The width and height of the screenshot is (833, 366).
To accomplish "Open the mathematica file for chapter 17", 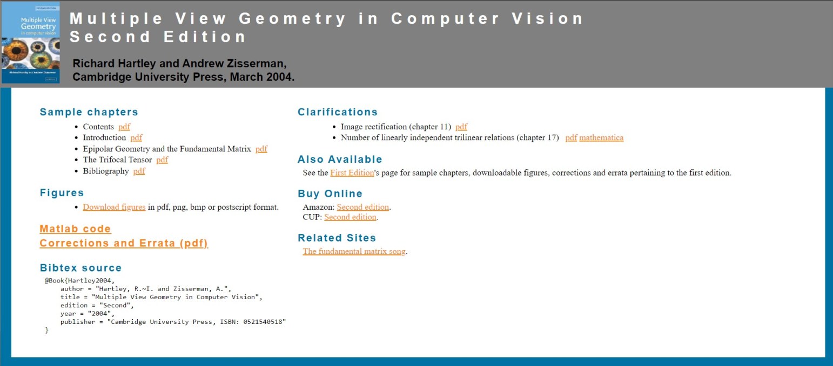I will coord(601,137).
